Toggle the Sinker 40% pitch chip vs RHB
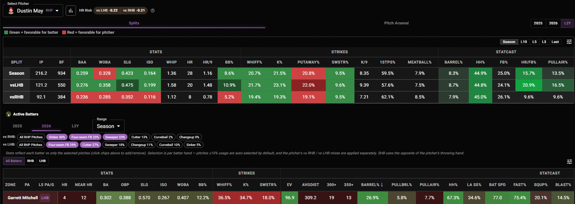575x204 pixels. [57, 137]
